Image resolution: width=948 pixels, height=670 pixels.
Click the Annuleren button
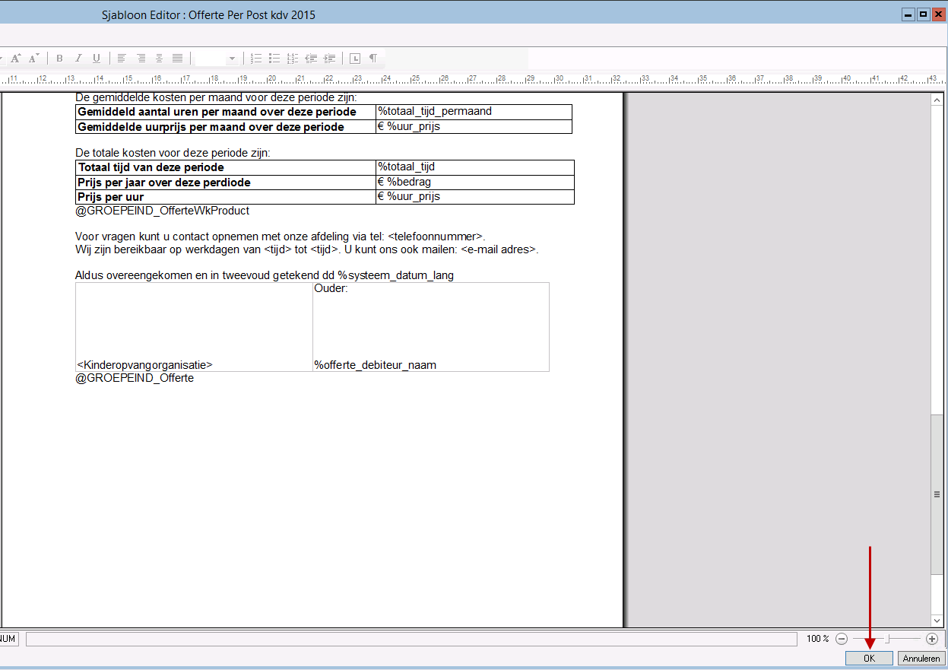pyautogui.click(x=921, y=659)
